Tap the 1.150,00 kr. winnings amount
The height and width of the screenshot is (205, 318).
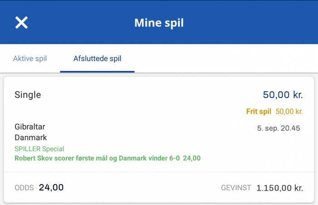pyautogui.click(x=279, y=188)
